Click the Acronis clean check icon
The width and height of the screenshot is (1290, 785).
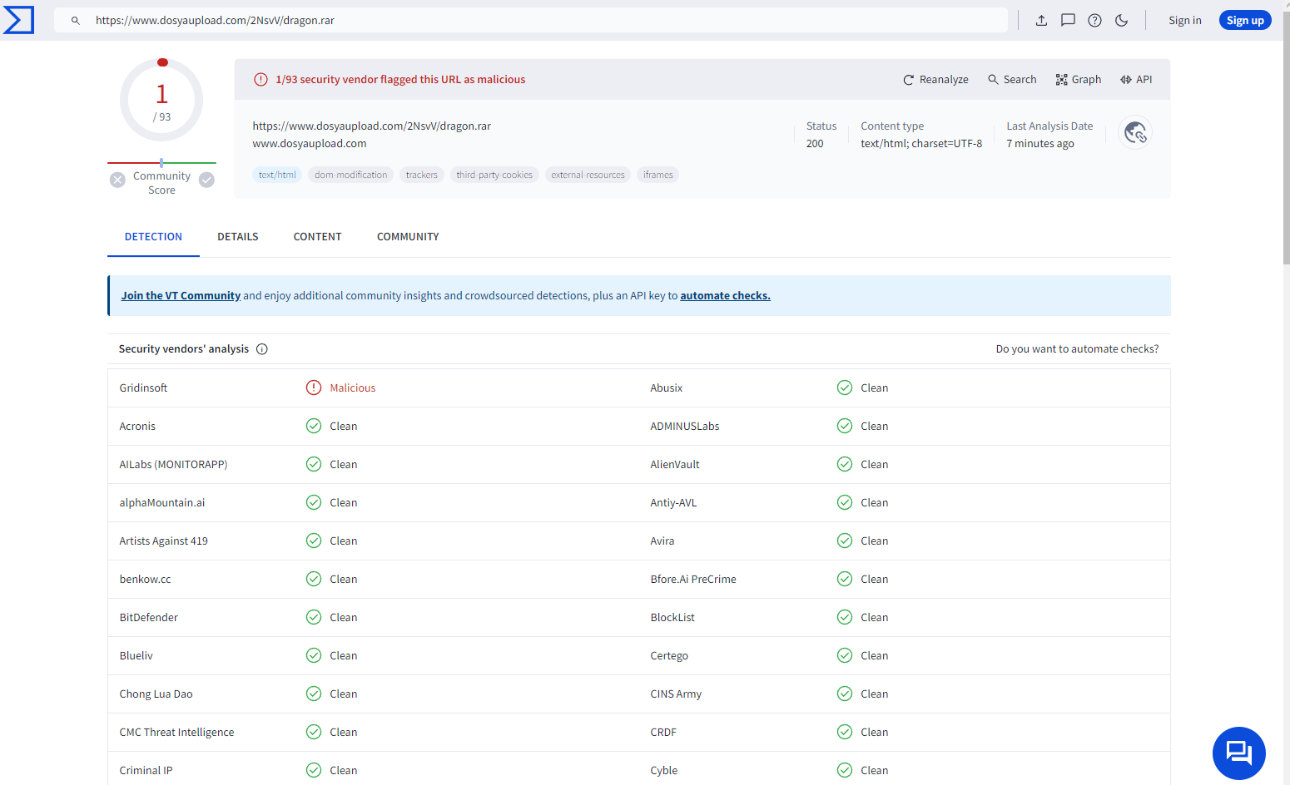[314, 426]
